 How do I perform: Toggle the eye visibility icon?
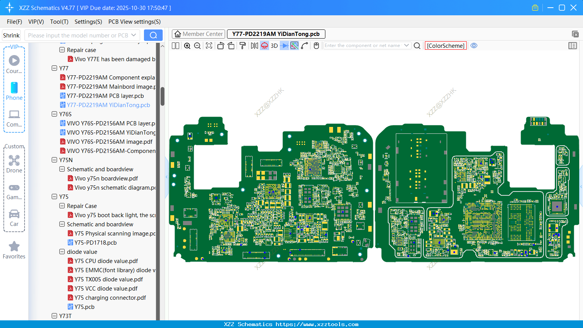coord(474,45)
